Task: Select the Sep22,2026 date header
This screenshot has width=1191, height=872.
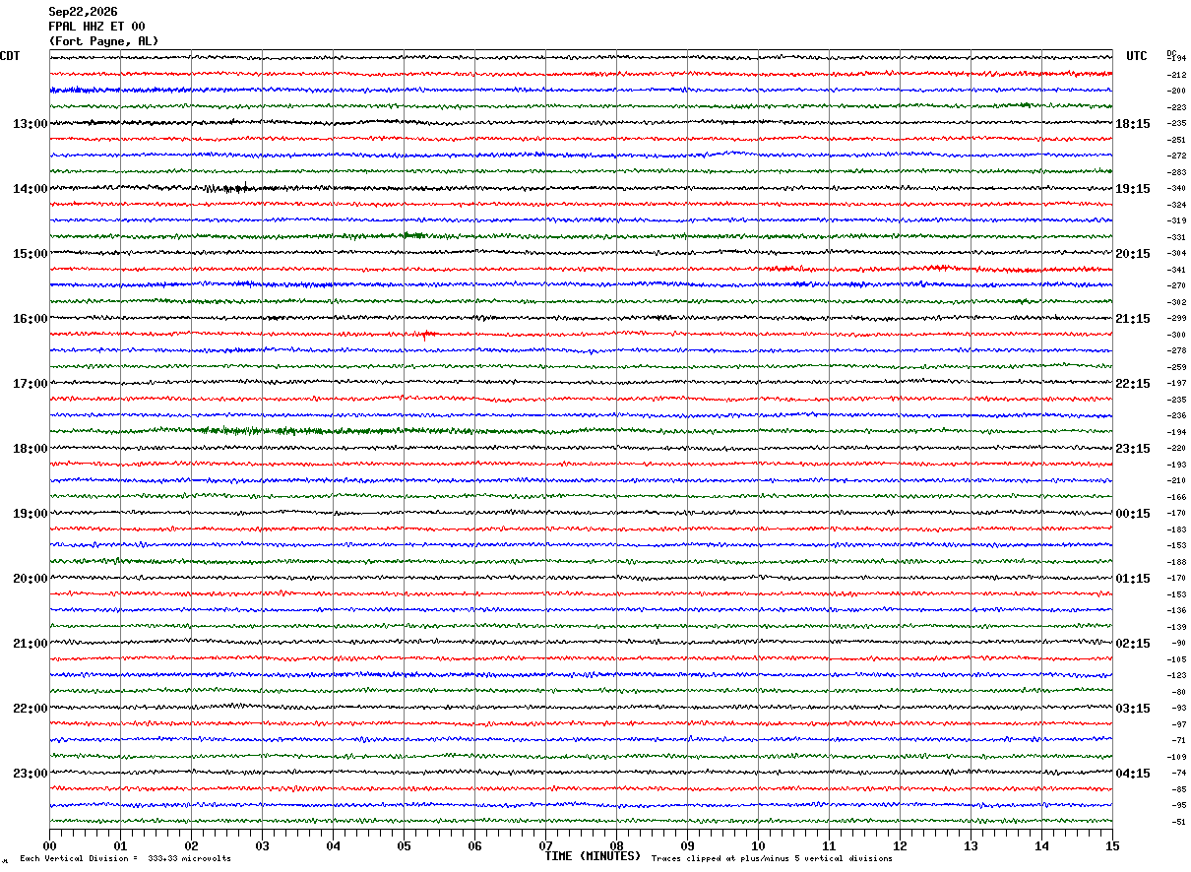Action: tap(83, 12)
